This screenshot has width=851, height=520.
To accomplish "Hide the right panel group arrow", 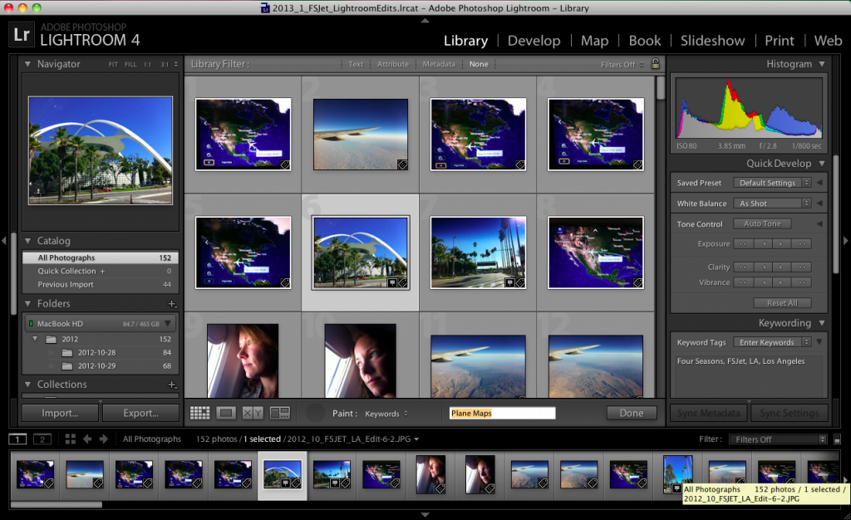I will pos(845,240).
